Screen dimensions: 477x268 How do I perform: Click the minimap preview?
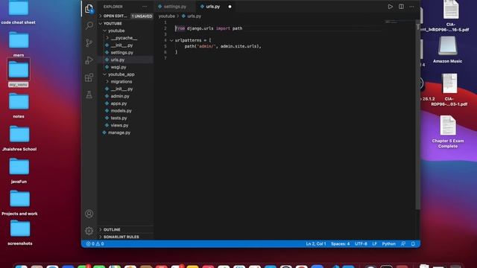pos(391,22)
